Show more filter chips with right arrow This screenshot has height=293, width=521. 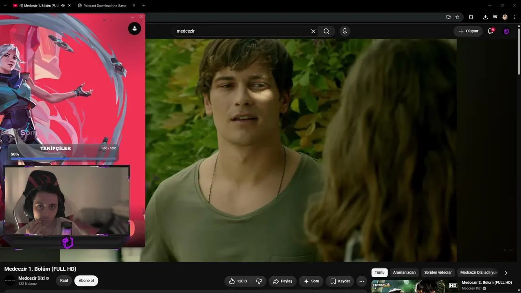coord(506,273)
